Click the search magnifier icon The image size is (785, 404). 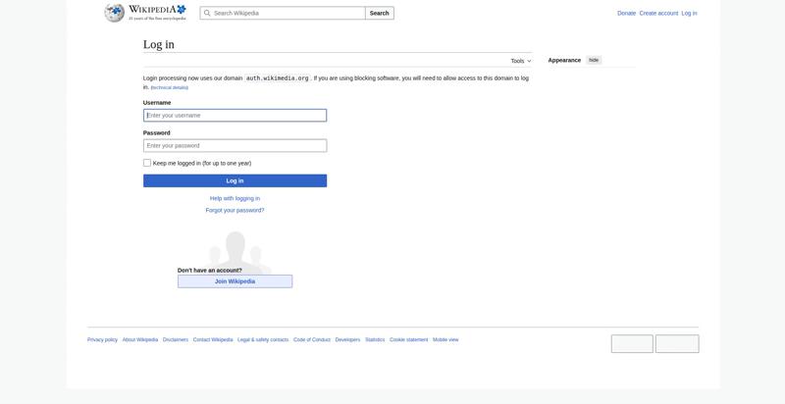207,14
